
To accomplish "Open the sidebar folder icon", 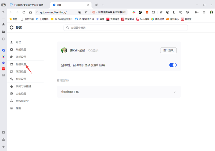I will pyautogui.click(x=3, y=32).
